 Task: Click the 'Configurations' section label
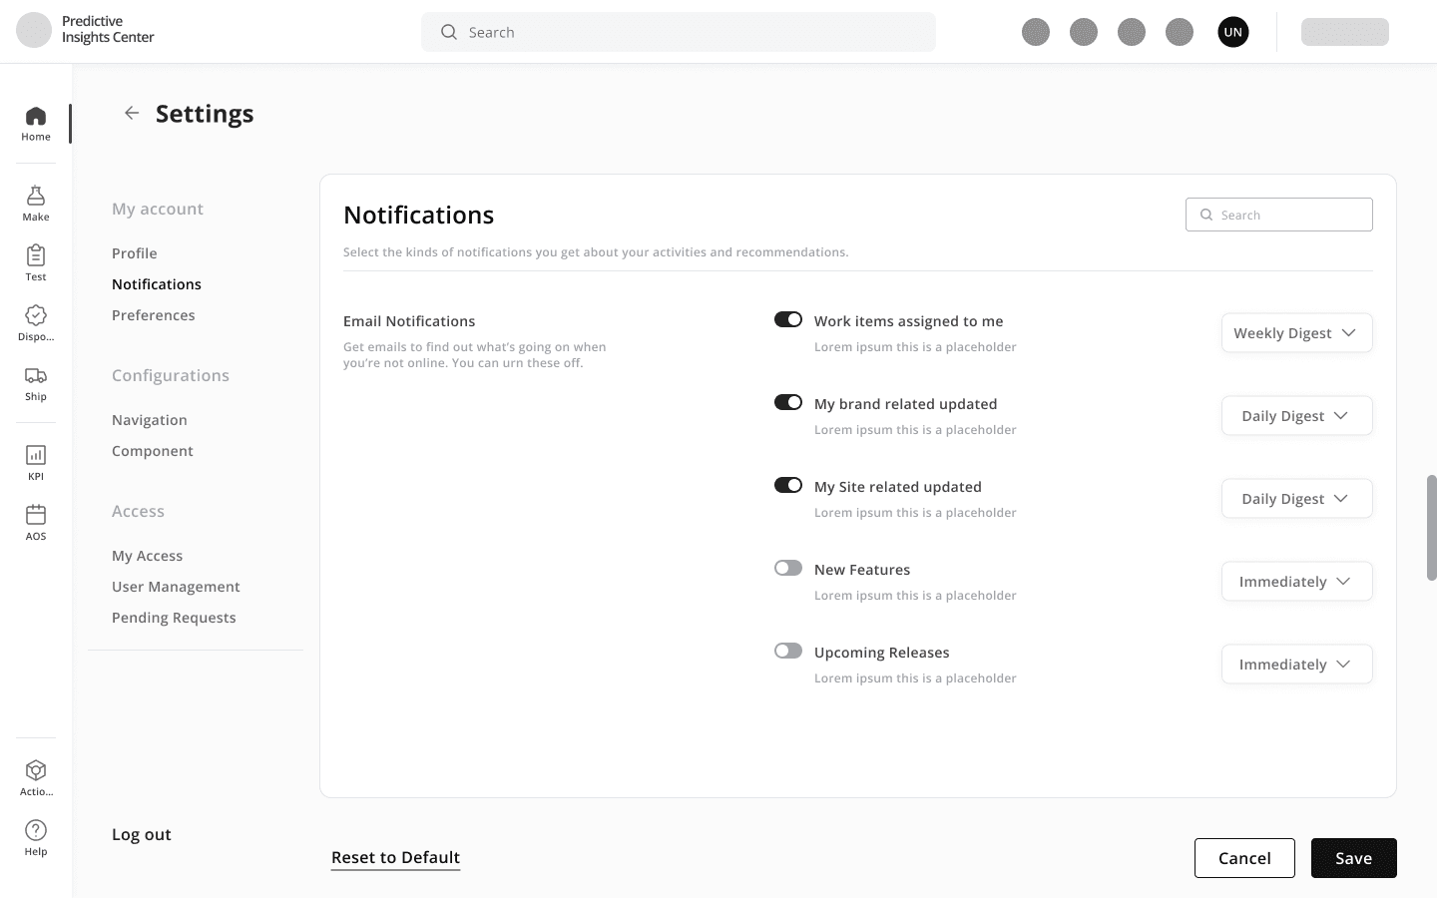tap(171, 375)
